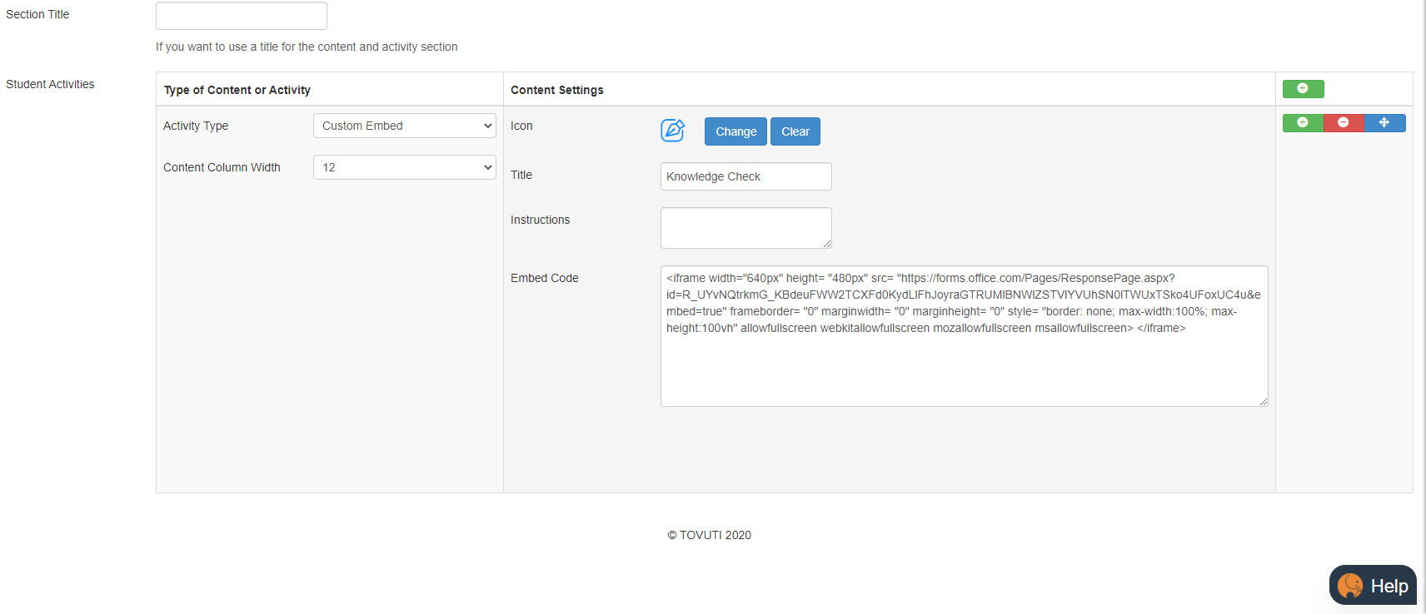Click inside the Embed Code text area

pos(965,336)
